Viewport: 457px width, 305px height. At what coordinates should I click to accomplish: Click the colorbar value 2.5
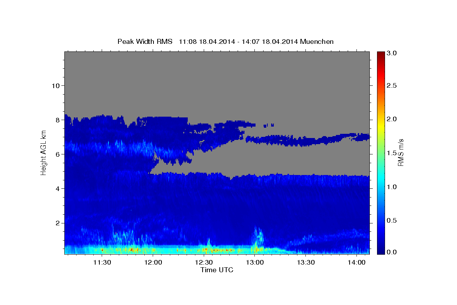(x=392, y=85)
